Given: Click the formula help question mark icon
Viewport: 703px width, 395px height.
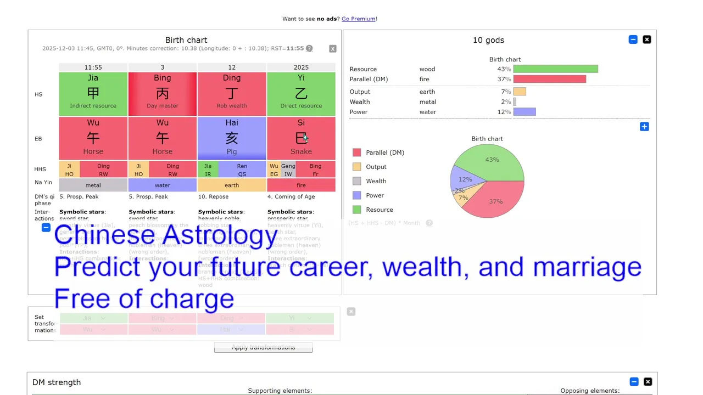Looking at the screenshot, I should [429, 223].
